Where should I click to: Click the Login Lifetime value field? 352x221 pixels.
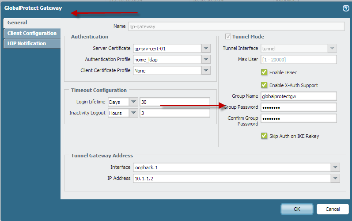pos(175,102)
